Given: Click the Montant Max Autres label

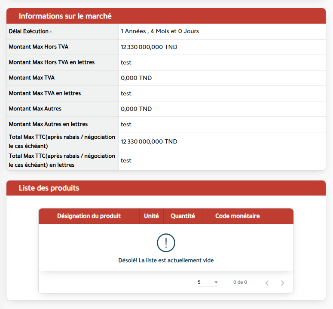Looking at the screenshot, I should (x=35, y=109).
